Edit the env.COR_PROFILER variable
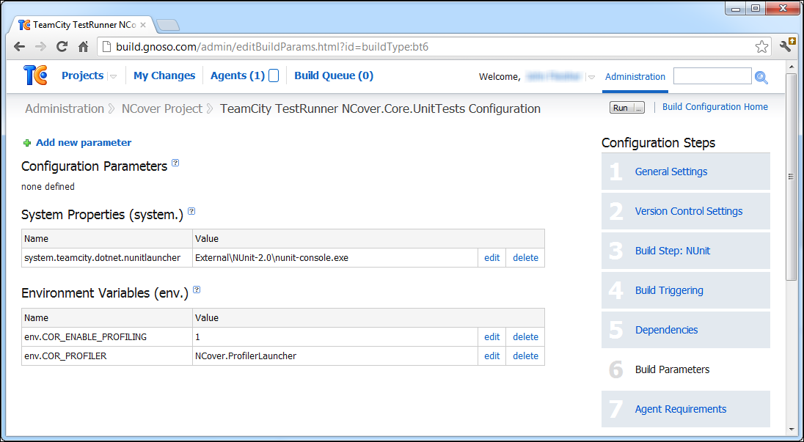 point(491,356)
